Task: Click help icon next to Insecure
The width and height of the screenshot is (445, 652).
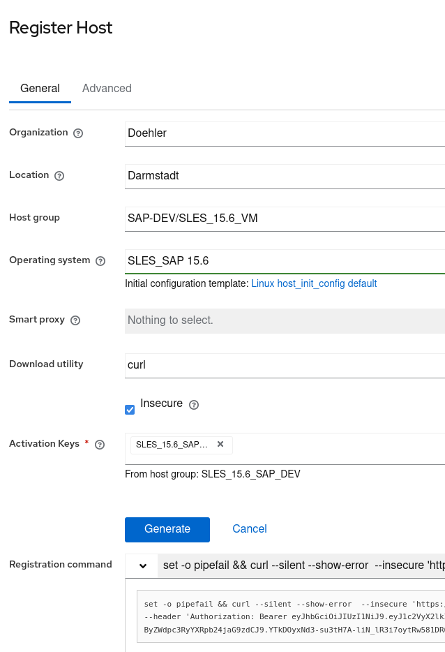Action: point(194,405)
